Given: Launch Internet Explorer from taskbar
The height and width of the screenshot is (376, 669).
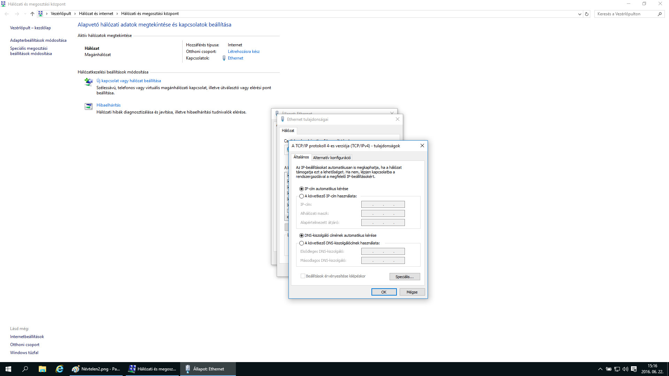Looking at the screenshot, I should click(60, 369).
